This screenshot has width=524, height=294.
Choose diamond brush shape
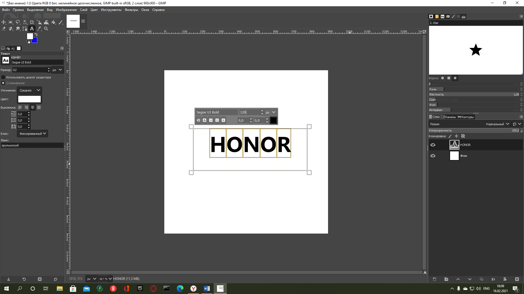point(455,78)
